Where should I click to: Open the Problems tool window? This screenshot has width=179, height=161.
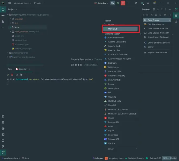pos(3,140)
